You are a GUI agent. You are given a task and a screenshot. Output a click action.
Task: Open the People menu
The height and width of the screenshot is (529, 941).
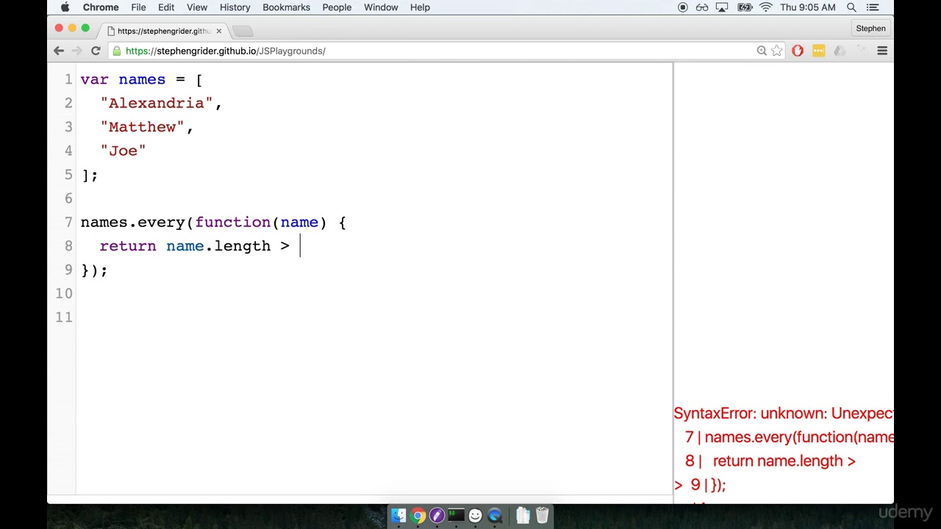[337, 7]
